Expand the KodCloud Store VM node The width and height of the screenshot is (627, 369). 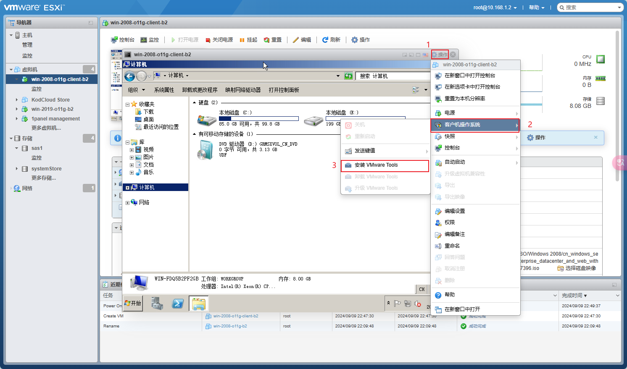click(x=17, y=100)
